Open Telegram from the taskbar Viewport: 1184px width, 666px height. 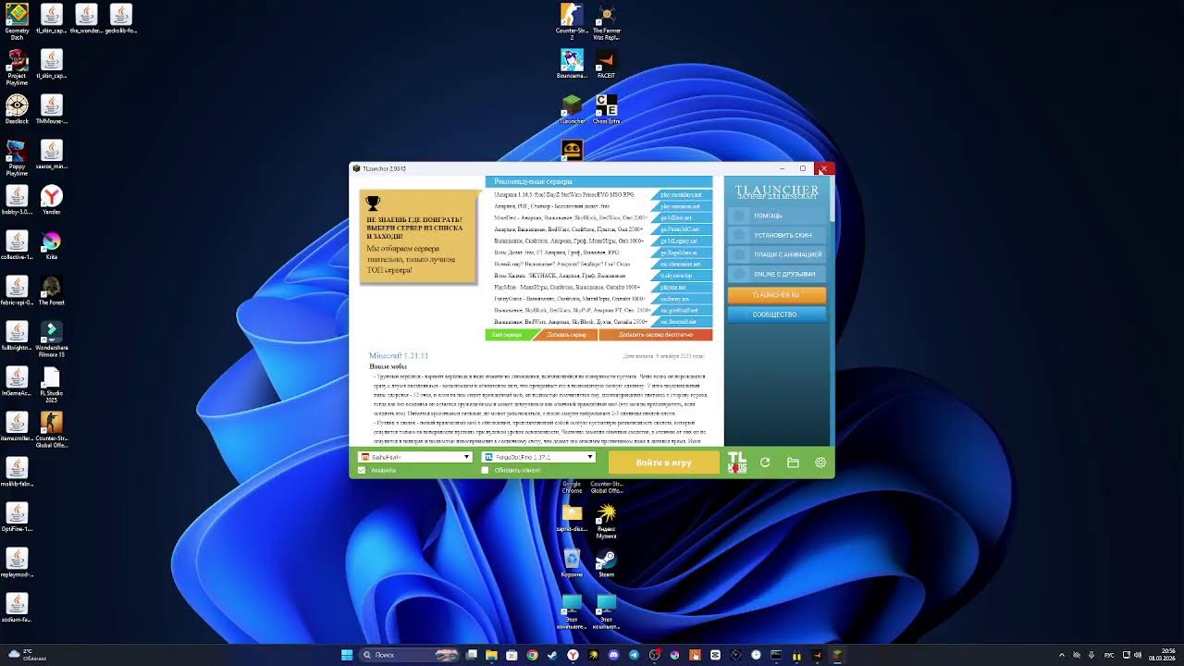[634, 655]
